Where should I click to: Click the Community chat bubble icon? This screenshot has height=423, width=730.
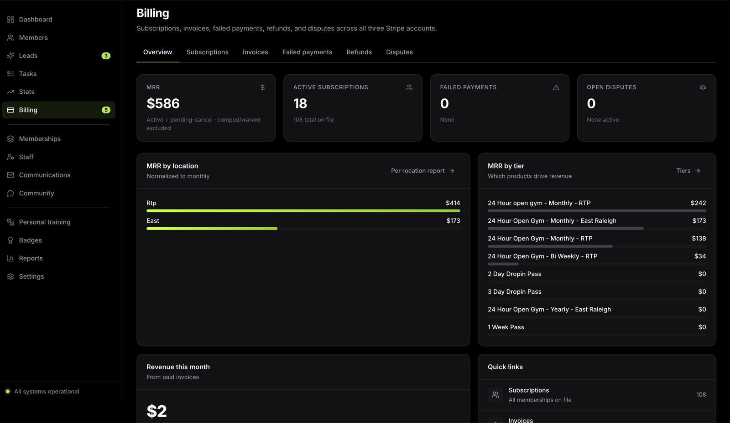tap(10, 194)
